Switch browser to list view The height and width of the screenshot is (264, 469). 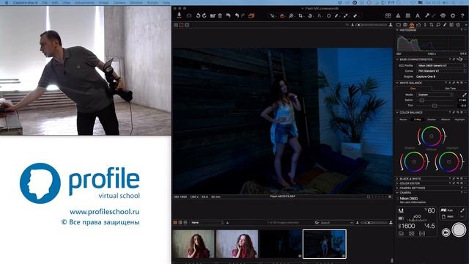pos(185,222)
